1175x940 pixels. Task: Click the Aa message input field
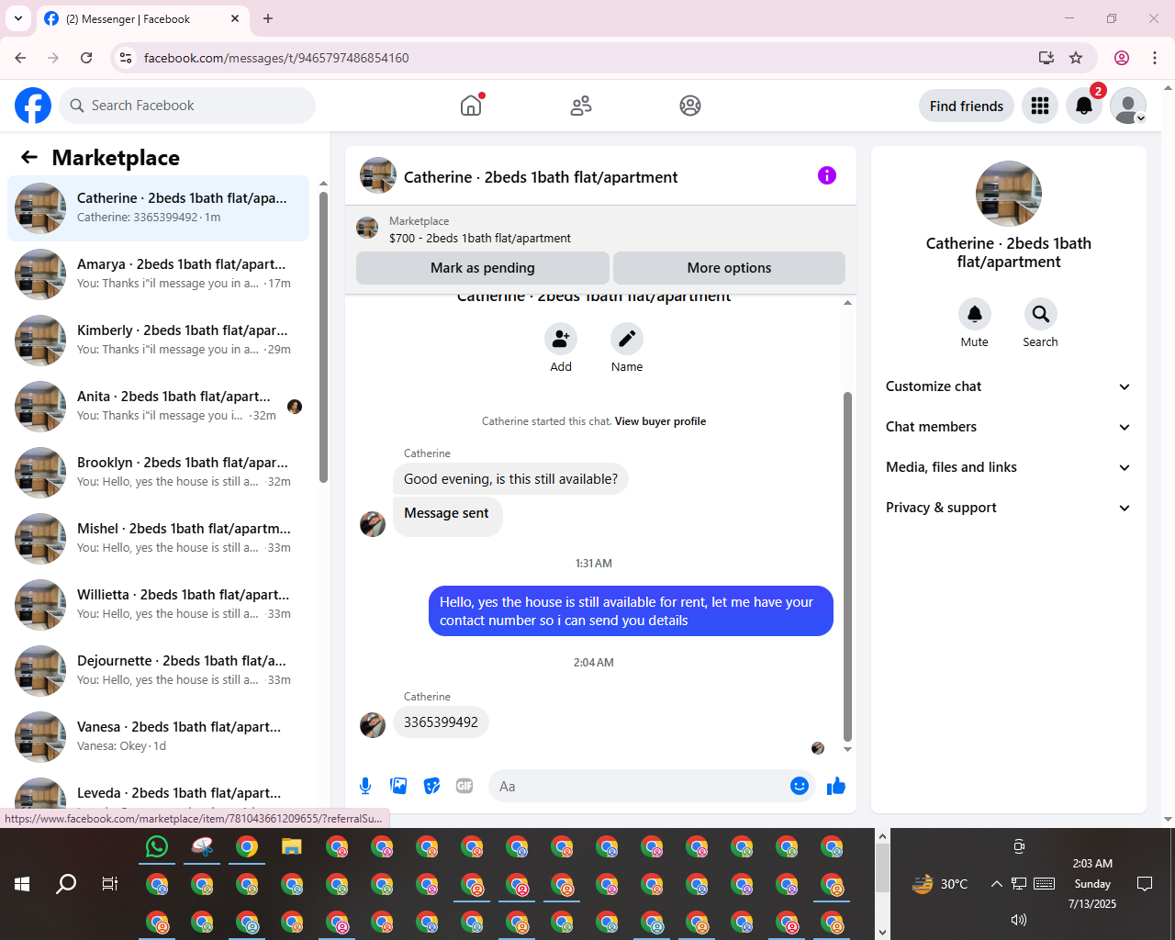[640, 786]
